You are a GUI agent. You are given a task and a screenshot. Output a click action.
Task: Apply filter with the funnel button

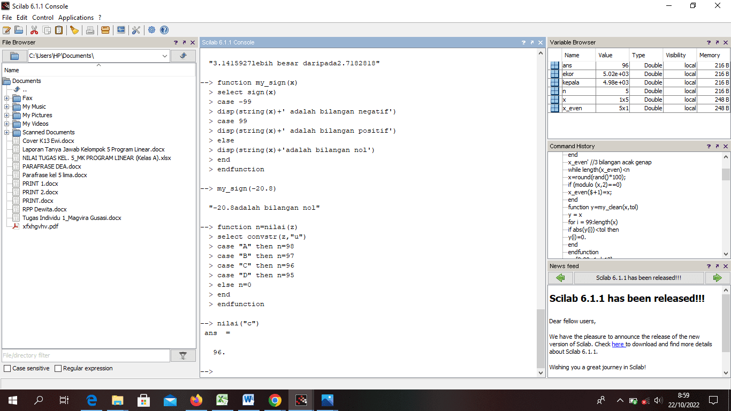183,355
